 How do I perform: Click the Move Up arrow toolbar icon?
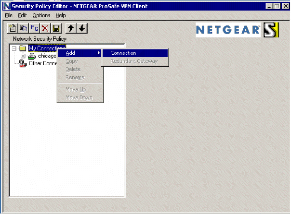pos(71,28)
